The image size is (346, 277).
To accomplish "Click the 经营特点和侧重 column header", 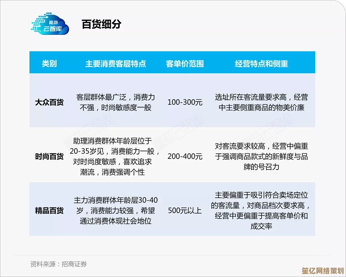I will pyautogui.click(x=261, y=64).
